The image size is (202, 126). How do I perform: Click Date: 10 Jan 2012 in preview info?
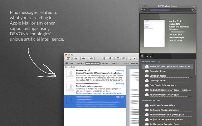176,40
